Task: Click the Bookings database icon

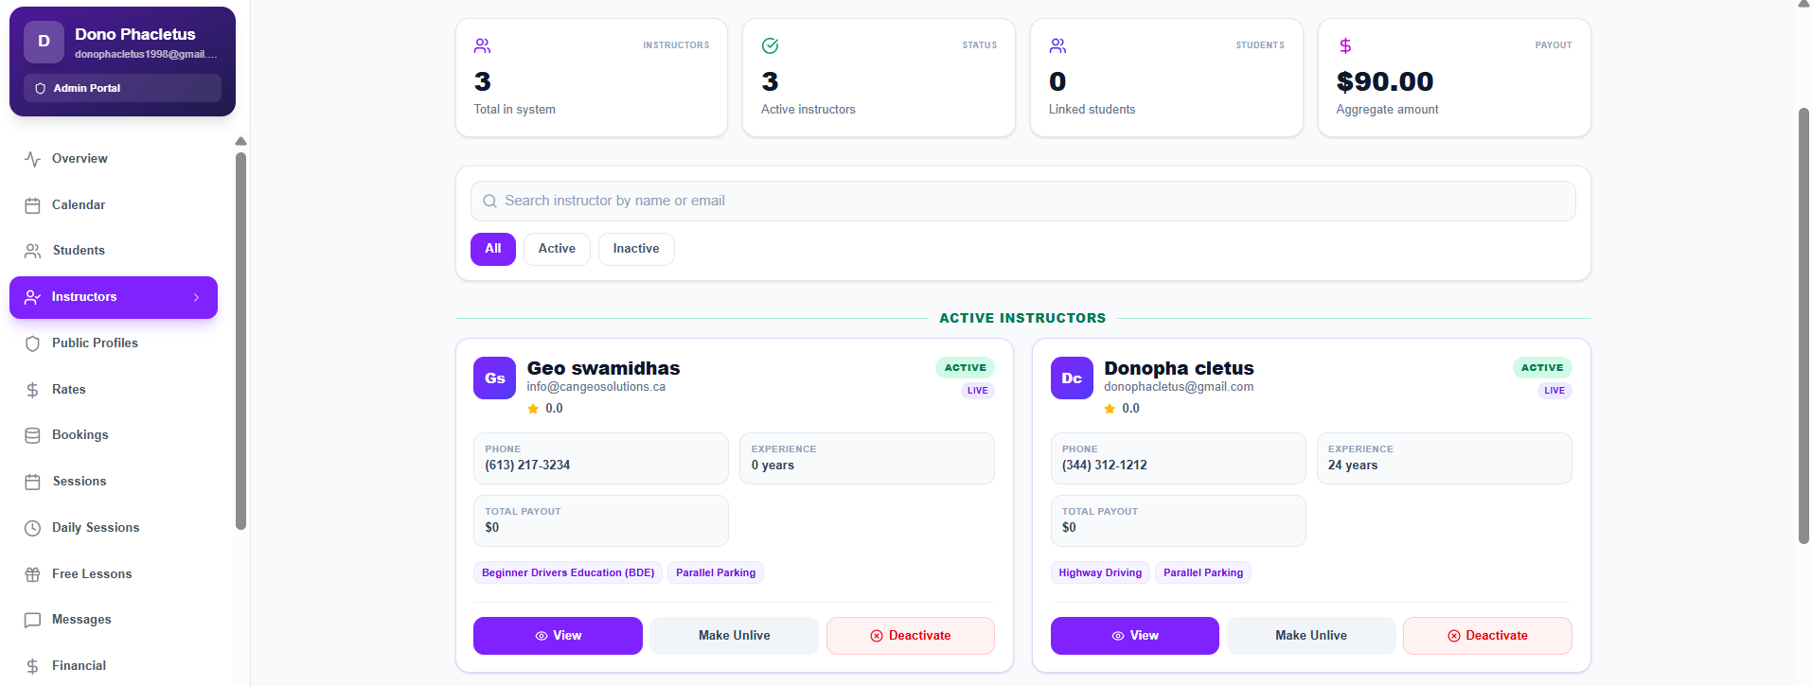Action: pos(32,435)
